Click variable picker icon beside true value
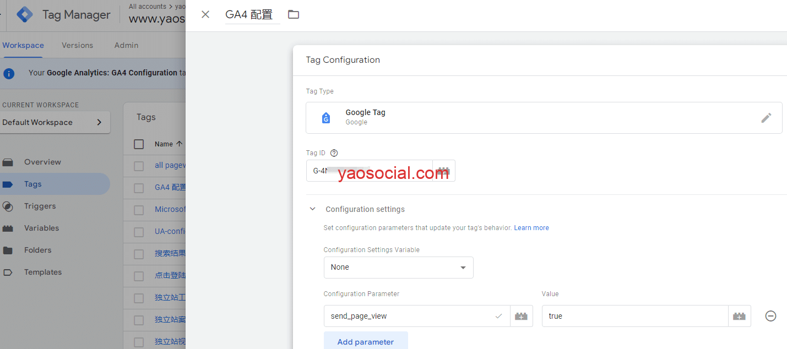Viewport: 787px width, 349px height. point(739,316)
